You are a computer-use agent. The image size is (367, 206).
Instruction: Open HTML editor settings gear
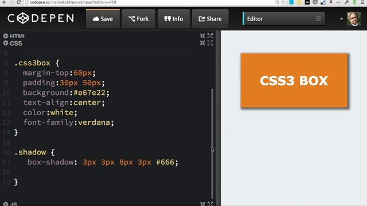point(6,36)
